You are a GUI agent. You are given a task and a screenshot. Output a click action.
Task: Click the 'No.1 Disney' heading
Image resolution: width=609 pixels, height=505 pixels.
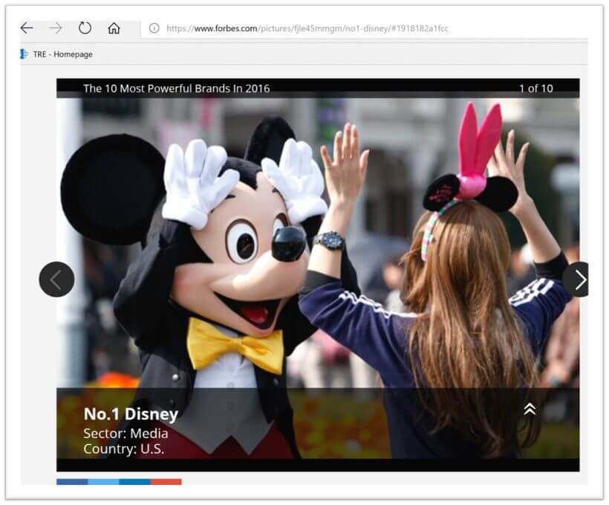[x=131, y=414]
